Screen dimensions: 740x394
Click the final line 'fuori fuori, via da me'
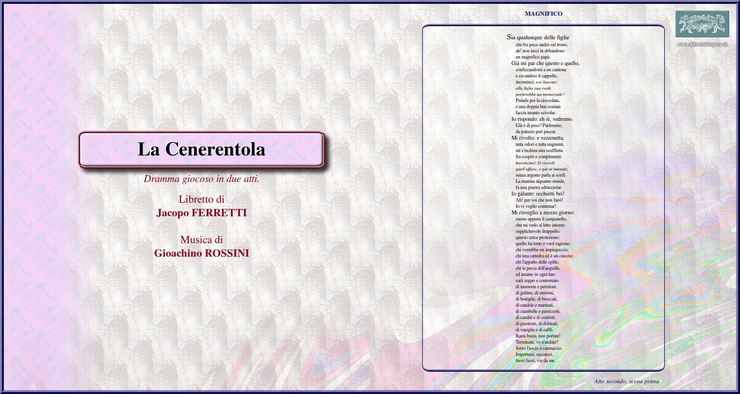click(x=535, y=361)
